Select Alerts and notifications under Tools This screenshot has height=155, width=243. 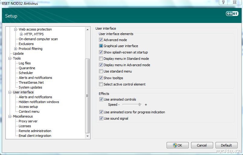point(36,78)
